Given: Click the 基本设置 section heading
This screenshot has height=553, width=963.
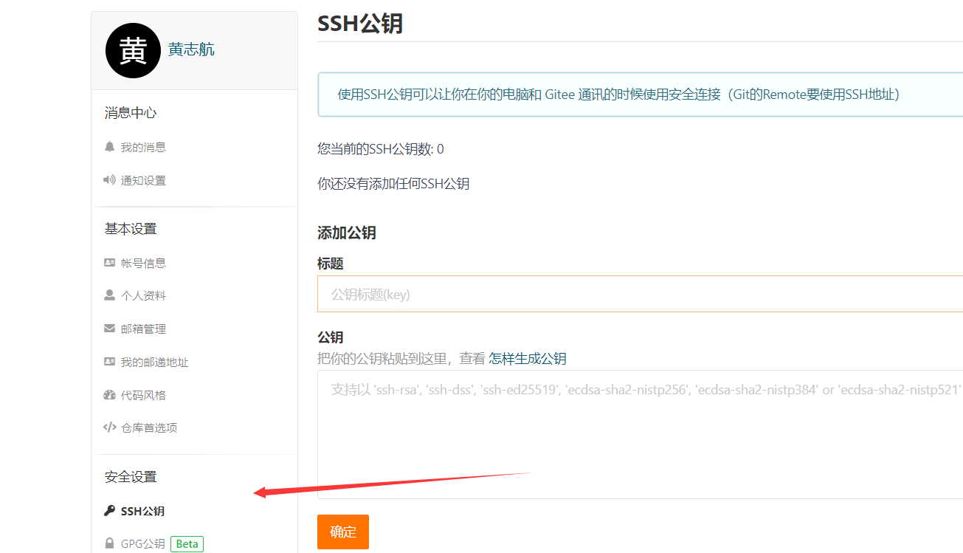Looking at the screenshot, I should pyautogui.click(x=131, y=229).
